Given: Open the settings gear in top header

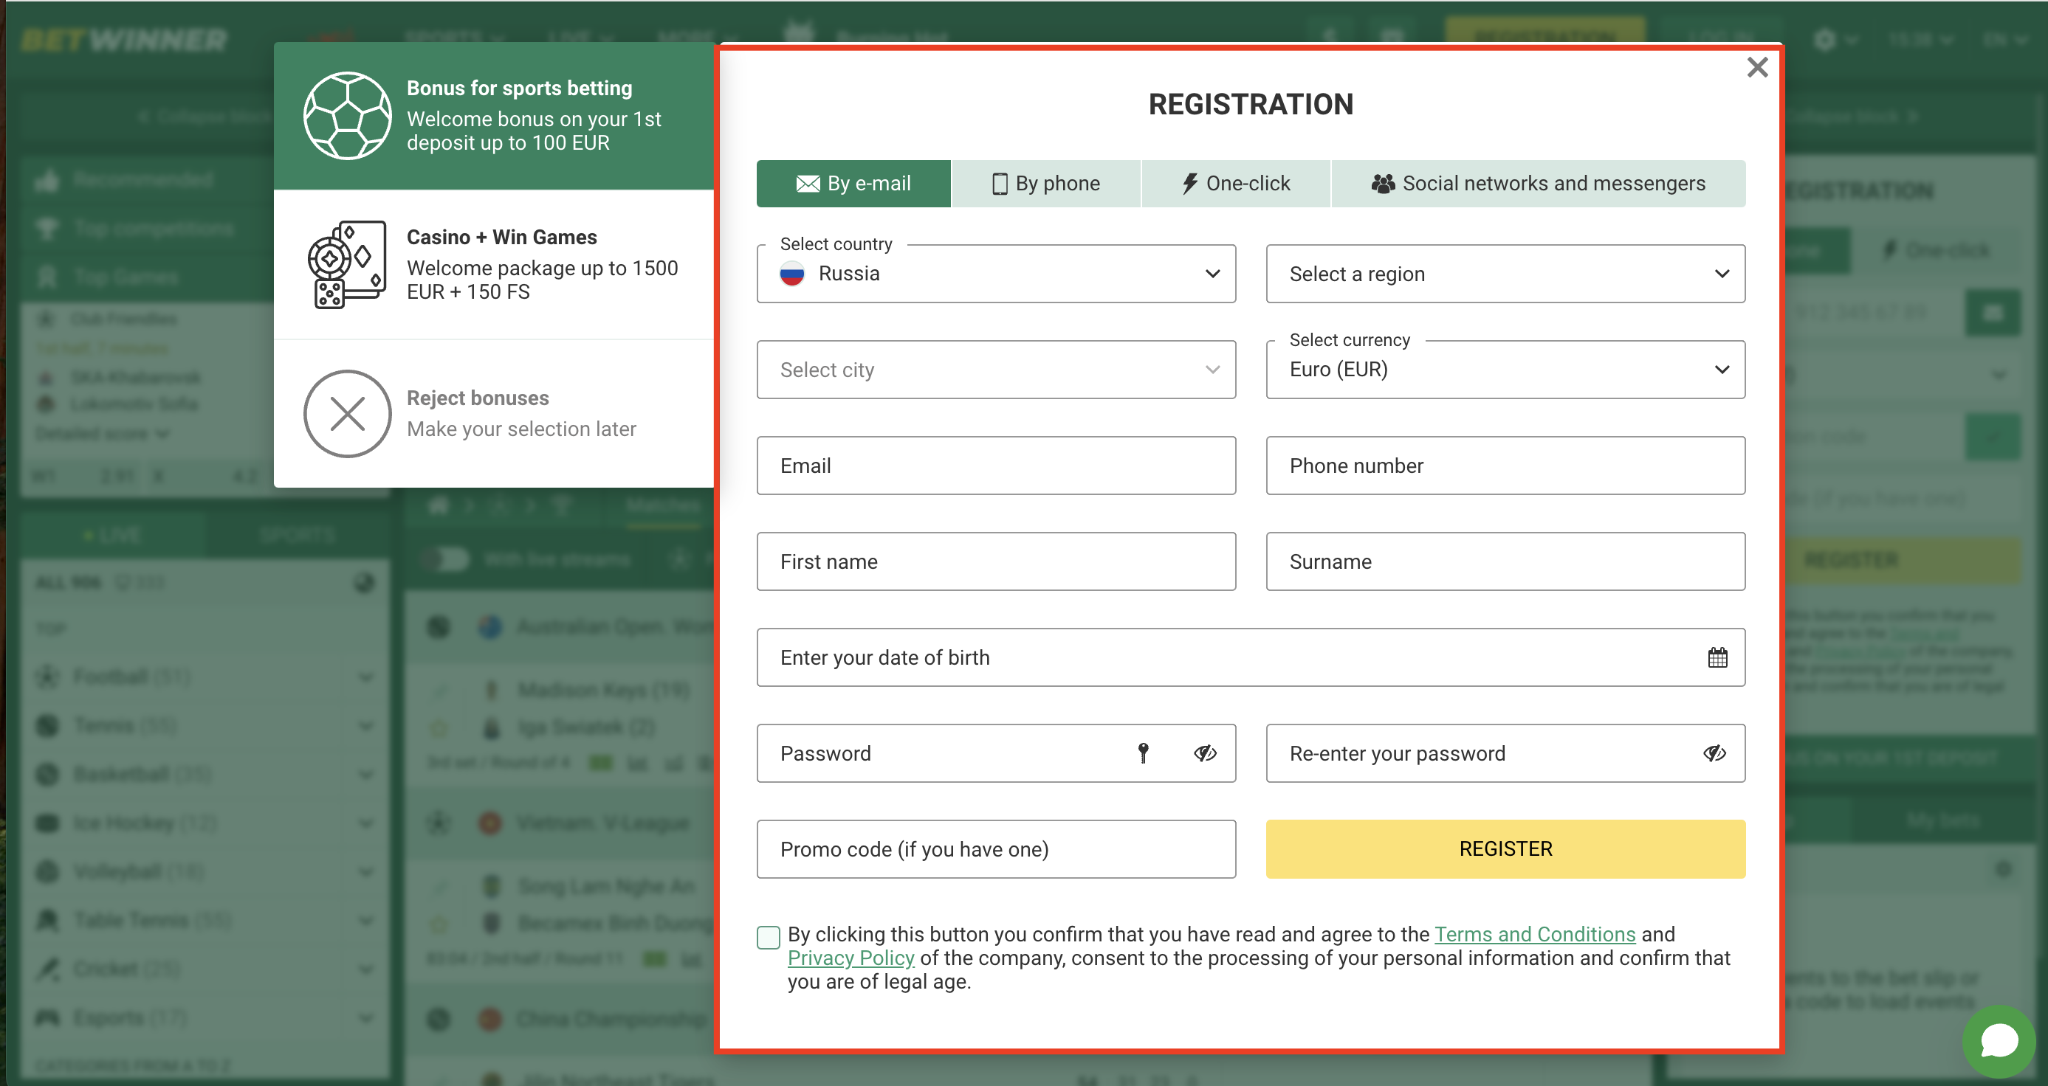Looking at the screenshot, I should [1825, 40].
